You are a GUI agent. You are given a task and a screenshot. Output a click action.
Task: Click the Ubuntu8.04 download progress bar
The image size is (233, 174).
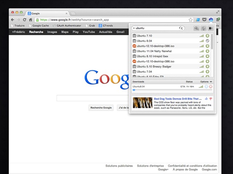[x=167, y=90]
